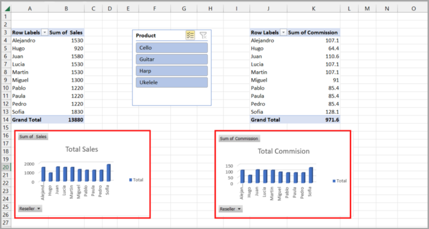Open Row Labels filter dropdown in column A
Image resolution: width=429 pixels, height=229 pixels.
point(45,33)
